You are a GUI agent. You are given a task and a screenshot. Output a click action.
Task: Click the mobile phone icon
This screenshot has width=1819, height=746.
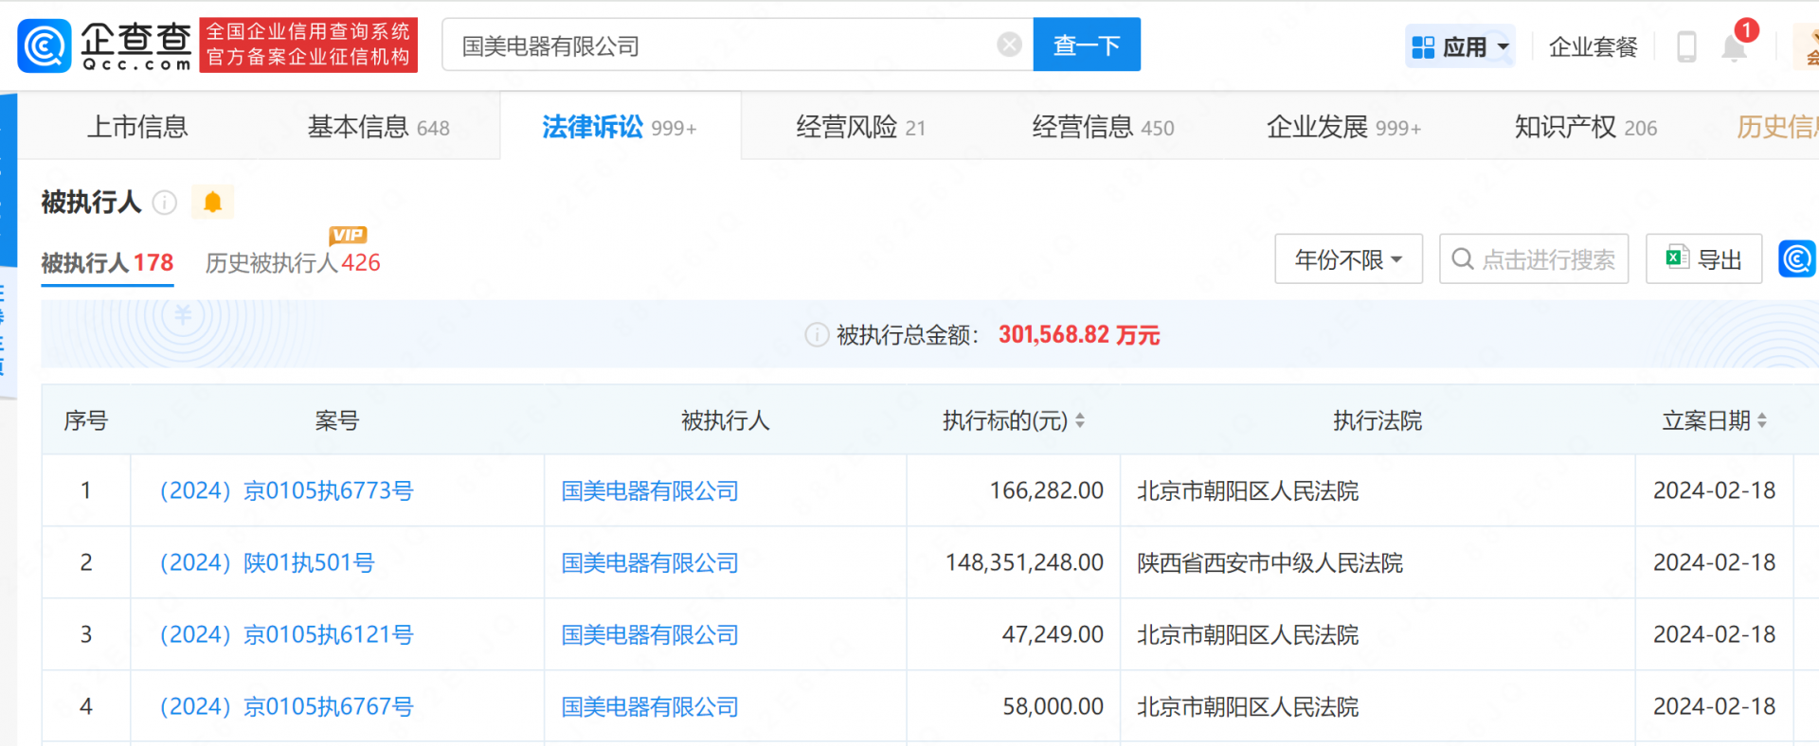[1686, 46]
